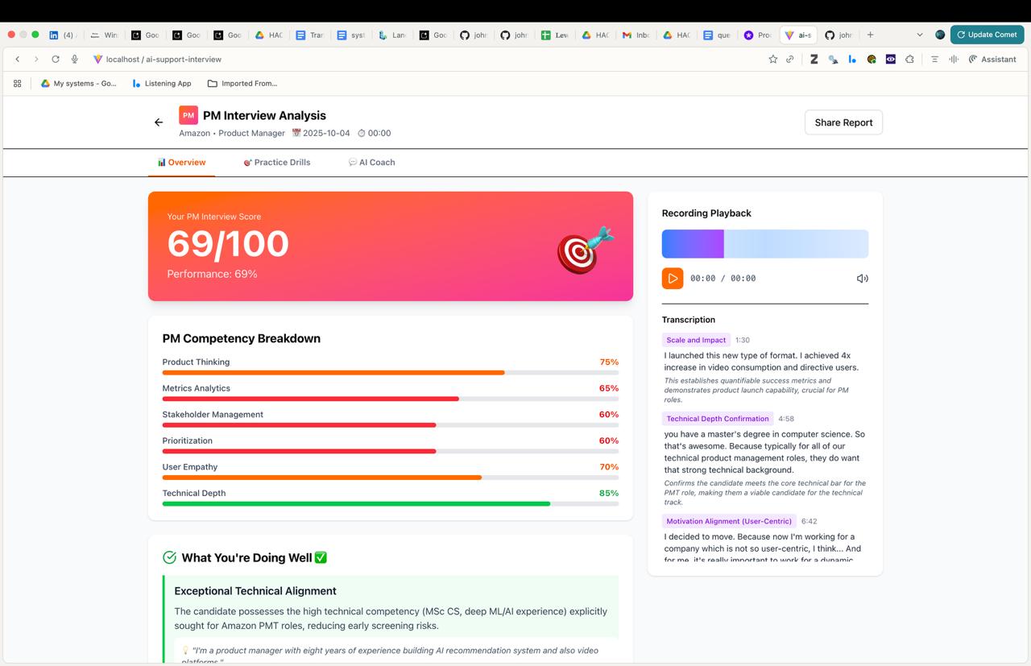Open the purple code extension icon
Viewport: 1031px width, 666px height.
tap(890, 59)
